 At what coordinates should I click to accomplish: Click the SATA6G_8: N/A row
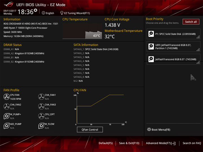pyautogui.click(x=81, y=77)
